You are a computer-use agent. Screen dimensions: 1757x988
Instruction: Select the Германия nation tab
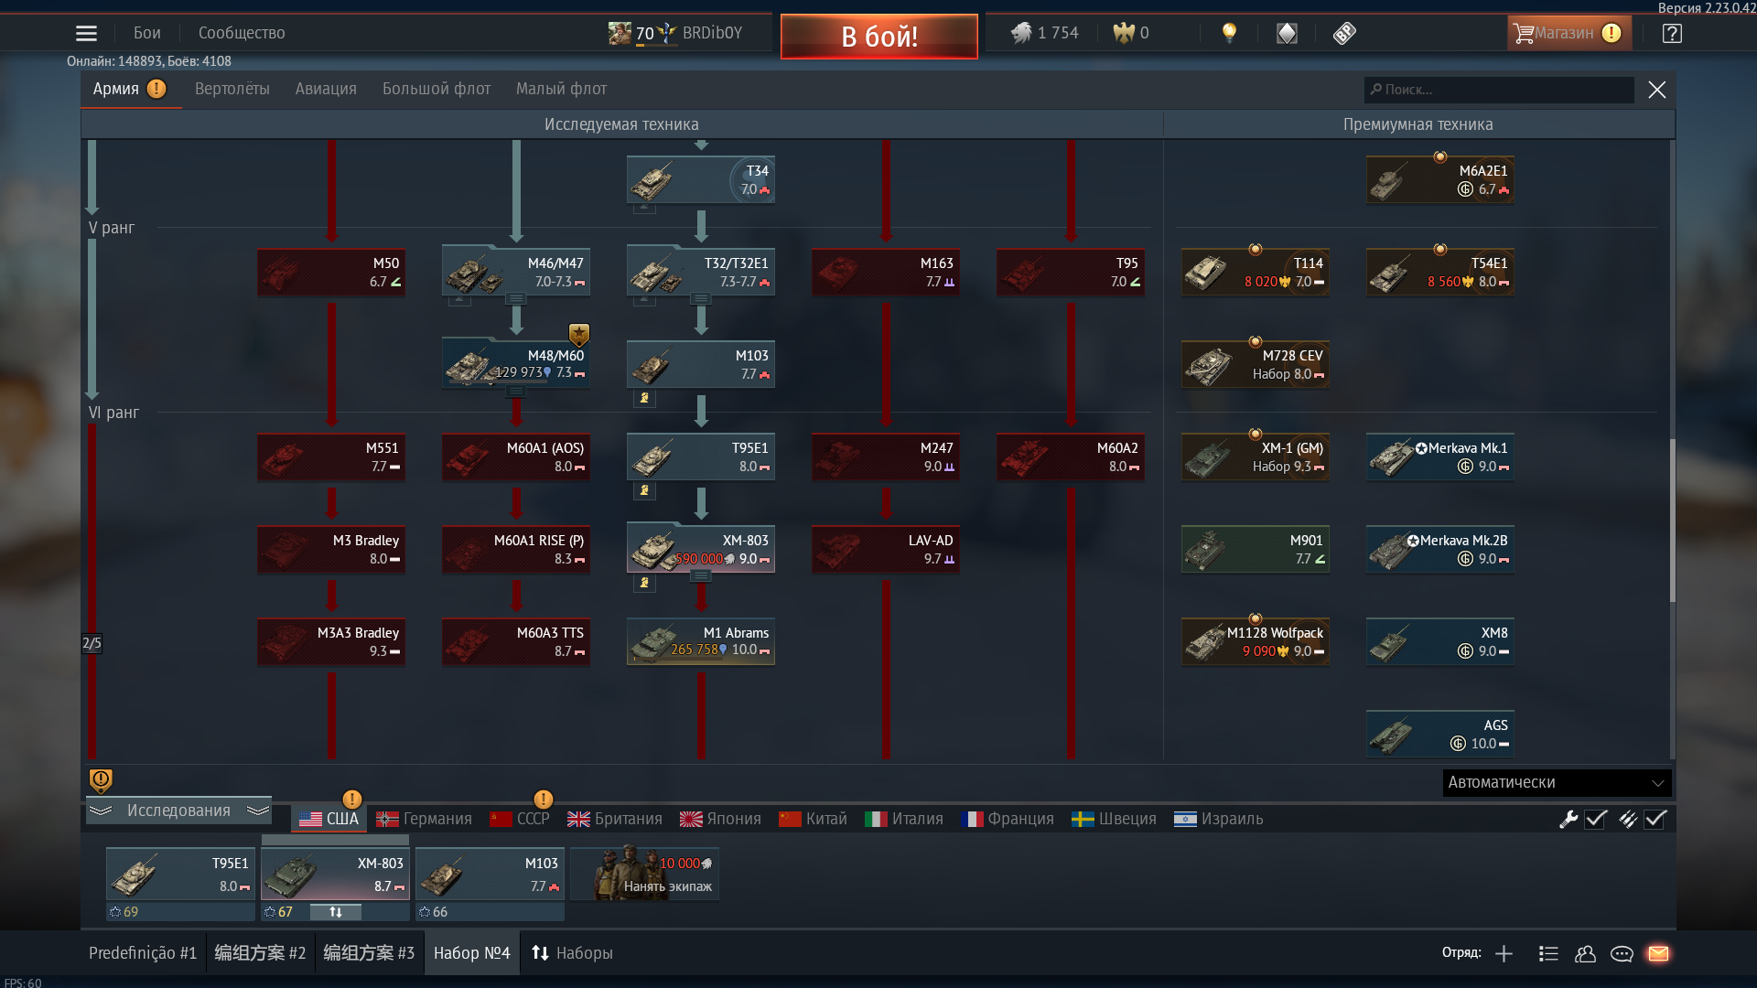point(425,819)
